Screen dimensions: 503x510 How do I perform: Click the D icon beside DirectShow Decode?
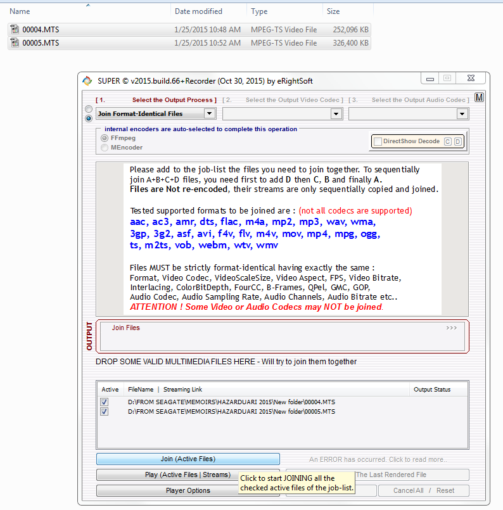(x=457, y=141)
